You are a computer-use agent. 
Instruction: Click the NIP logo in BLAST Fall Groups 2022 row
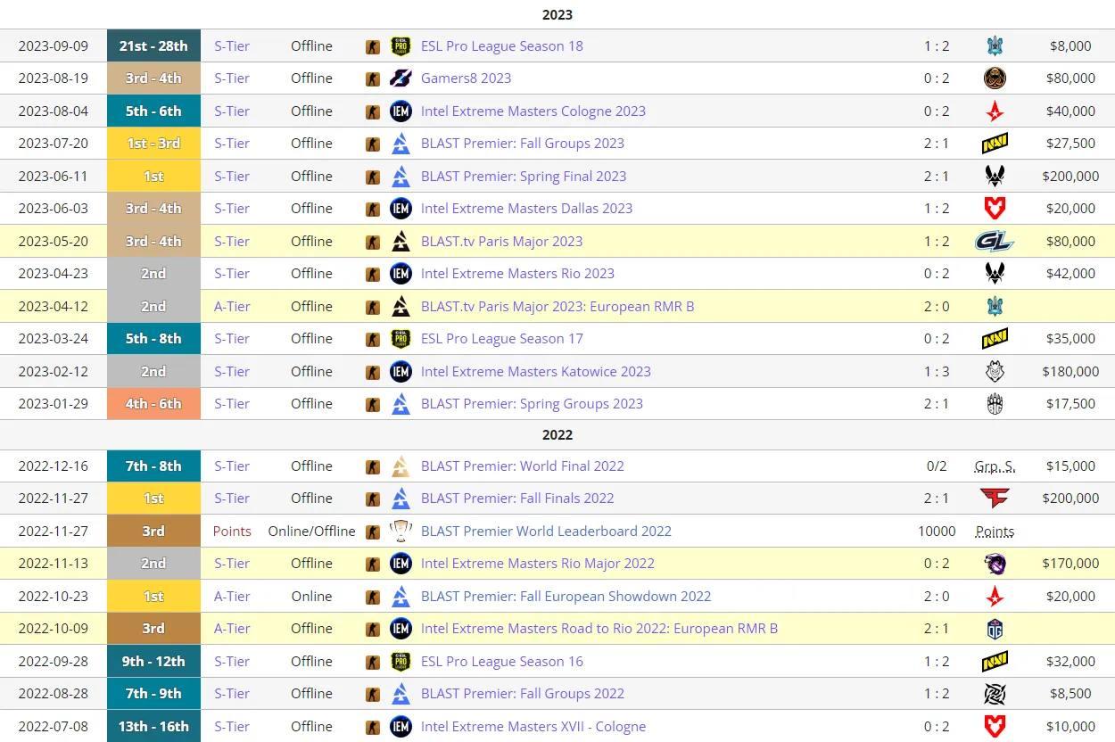(x=995, y=694)
